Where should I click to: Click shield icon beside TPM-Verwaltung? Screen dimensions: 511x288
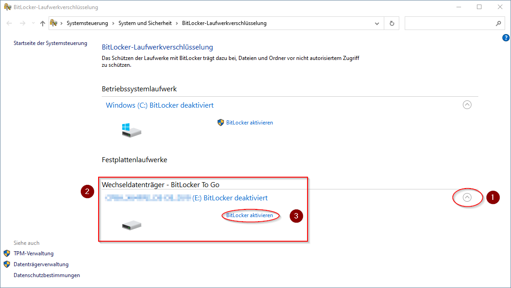7,253
